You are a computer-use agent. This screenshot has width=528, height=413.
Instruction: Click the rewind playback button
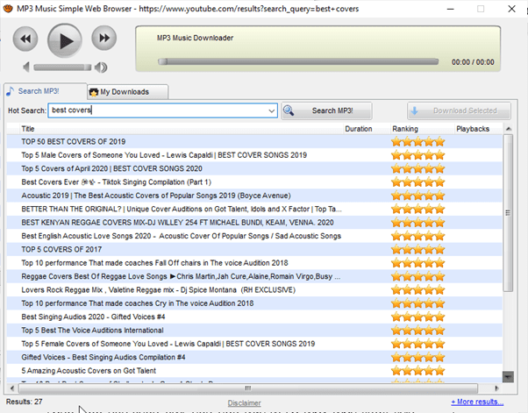pyautogui.click(x=25, y=39)
